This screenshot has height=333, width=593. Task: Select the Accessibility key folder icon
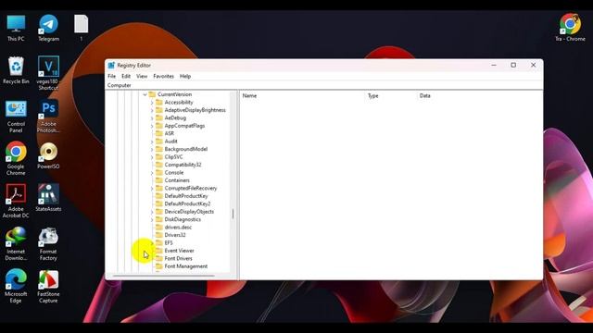click(159, 103)
